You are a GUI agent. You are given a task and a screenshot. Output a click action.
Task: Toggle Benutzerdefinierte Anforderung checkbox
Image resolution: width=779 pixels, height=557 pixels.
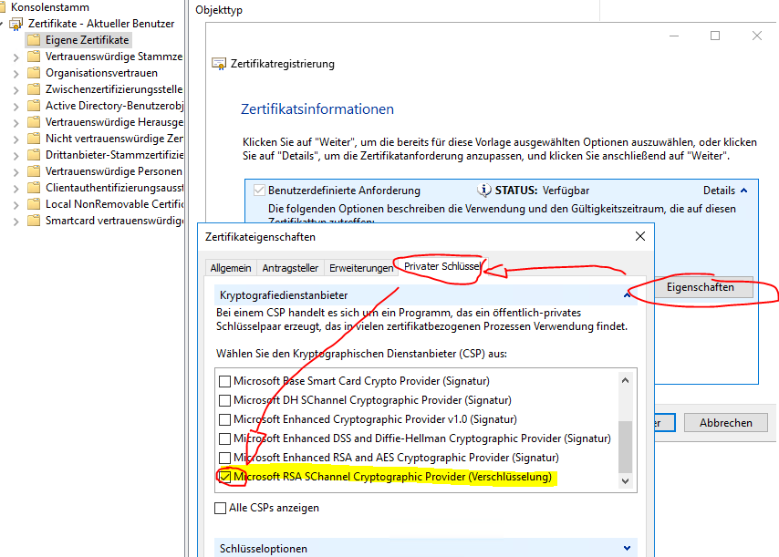click(259, 191)
